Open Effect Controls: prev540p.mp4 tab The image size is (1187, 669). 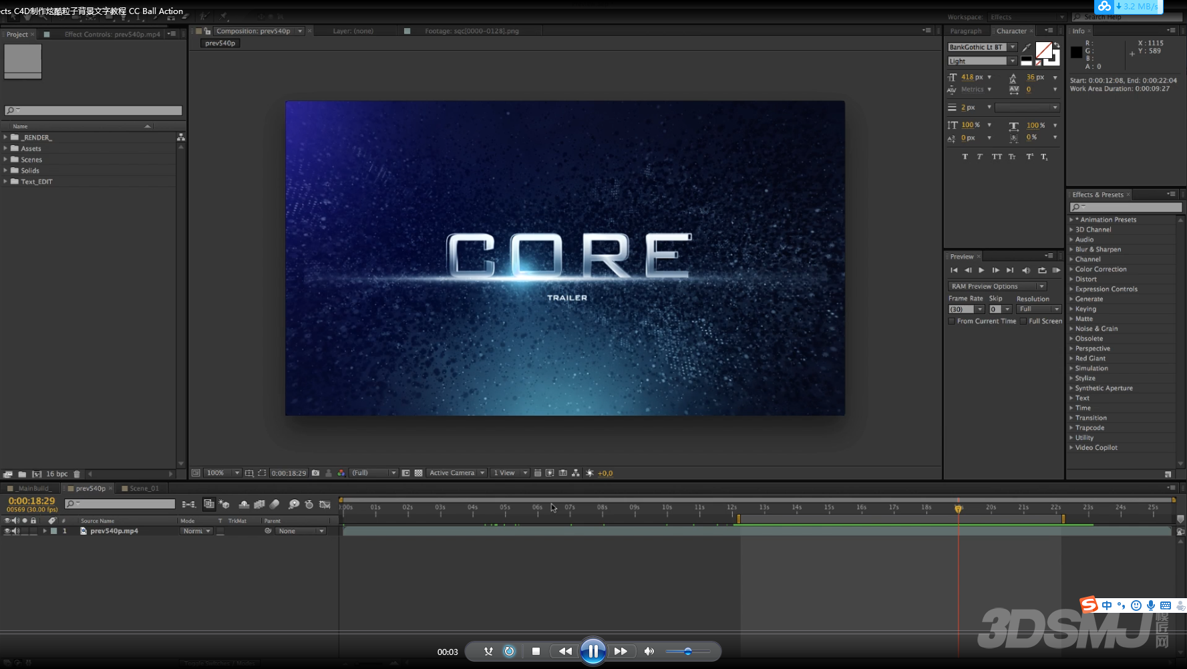pyautogui.click(x=112, y=34)
